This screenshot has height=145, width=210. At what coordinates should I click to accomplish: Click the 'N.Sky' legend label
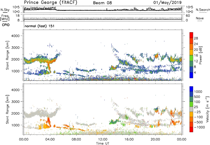click(x=5, y=10)
